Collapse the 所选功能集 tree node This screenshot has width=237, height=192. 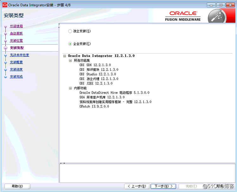70,61
